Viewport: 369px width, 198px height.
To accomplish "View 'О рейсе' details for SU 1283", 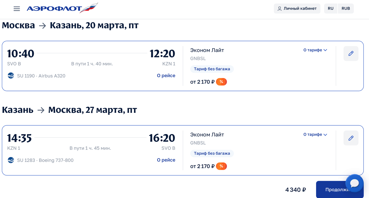I will 166,160.
